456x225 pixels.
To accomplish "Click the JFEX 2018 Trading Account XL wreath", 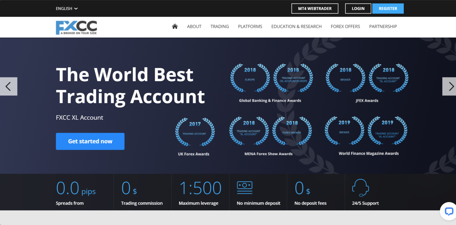I will pyautogui.click(x=388, y=78).
